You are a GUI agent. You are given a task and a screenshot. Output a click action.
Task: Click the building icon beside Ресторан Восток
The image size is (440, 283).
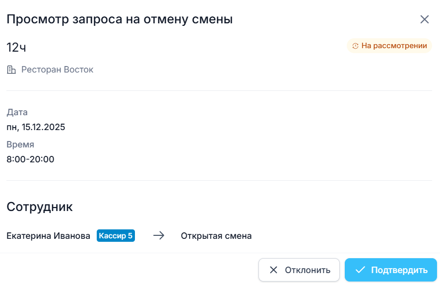point(11,70)
